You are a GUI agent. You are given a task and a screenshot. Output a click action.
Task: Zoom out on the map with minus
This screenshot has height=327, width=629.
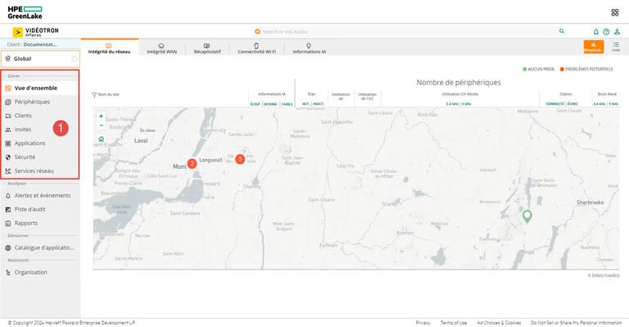[x=101, y=125]
